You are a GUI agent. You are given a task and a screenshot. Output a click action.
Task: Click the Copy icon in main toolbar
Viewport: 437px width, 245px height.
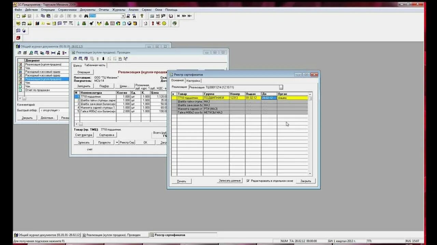[43, 16]
